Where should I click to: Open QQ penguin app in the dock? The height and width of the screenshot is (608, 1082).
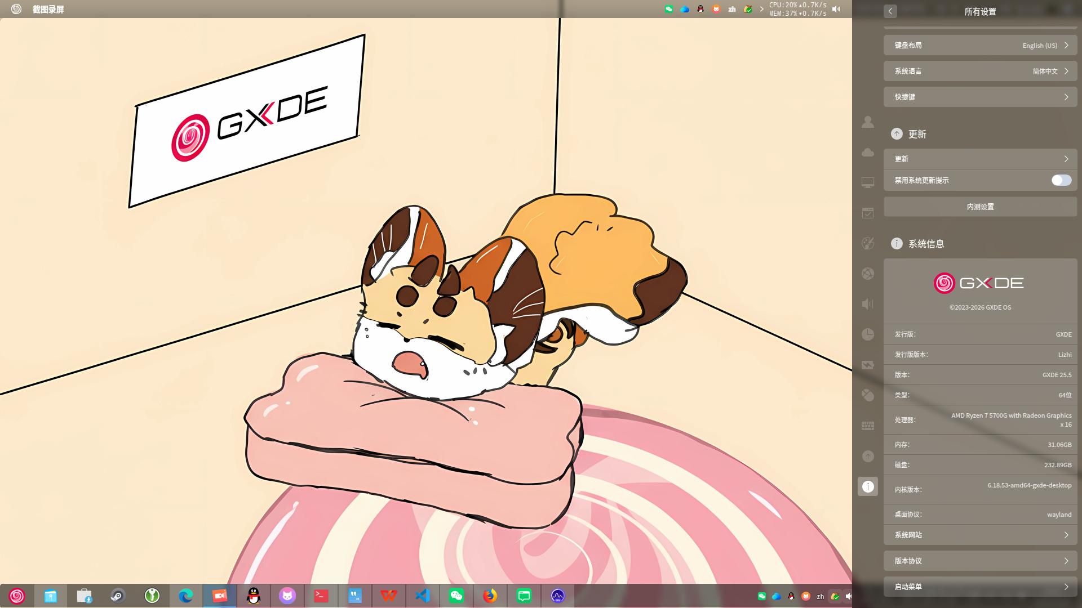point(254,596)
